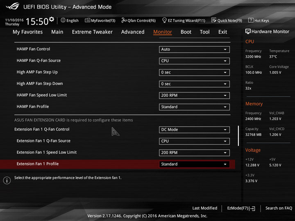
Task: Click CPU frequency value 3200 MHz
Action: tap(253, 56)
